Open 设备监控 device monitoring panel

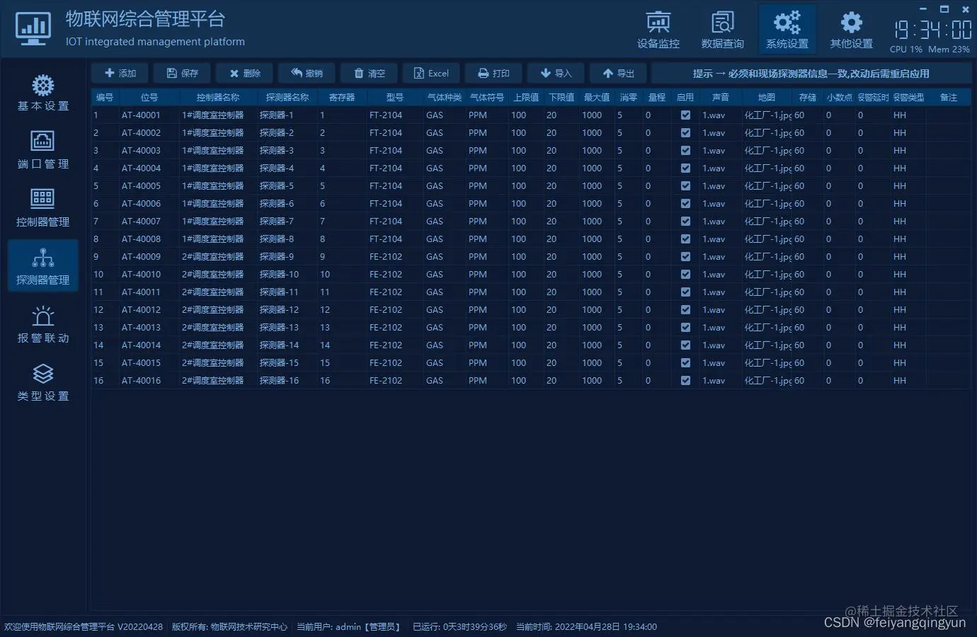658,28
